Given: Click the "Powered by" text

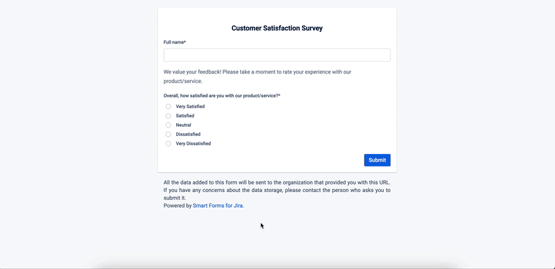Looking at the screenshot, I should click(178, 205).
